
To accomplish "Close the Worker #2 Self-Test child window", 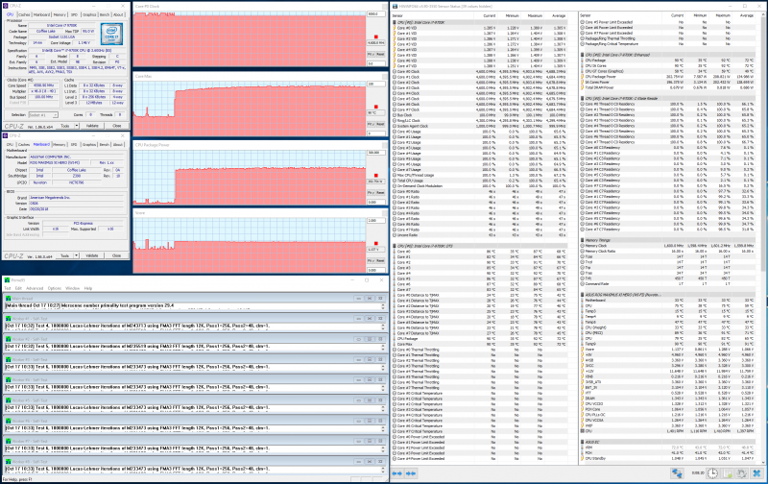I will (x=380, y=339).
